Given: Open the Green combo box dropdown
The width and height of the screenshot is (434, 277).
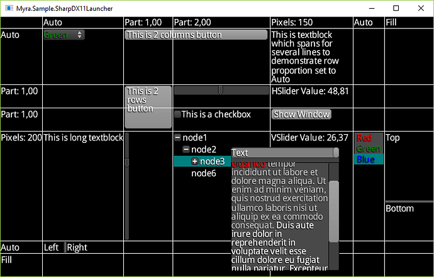Looking at the screenshot, I should point(64,35).
